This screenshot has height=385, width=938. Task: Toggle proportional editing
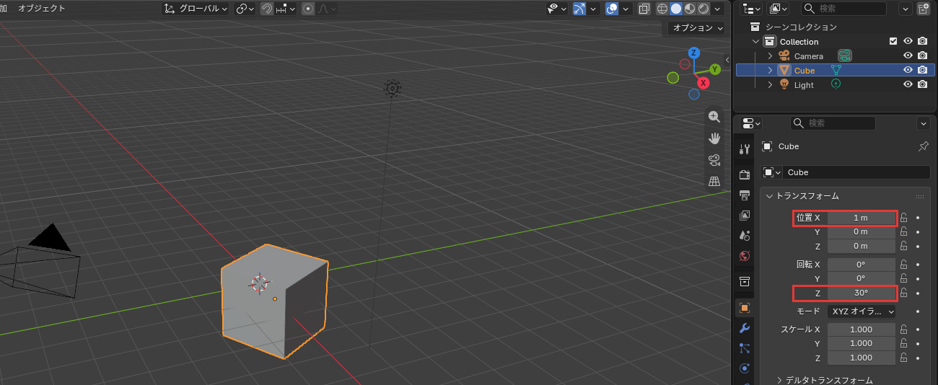pyautogui.click(x=309, y=9)
